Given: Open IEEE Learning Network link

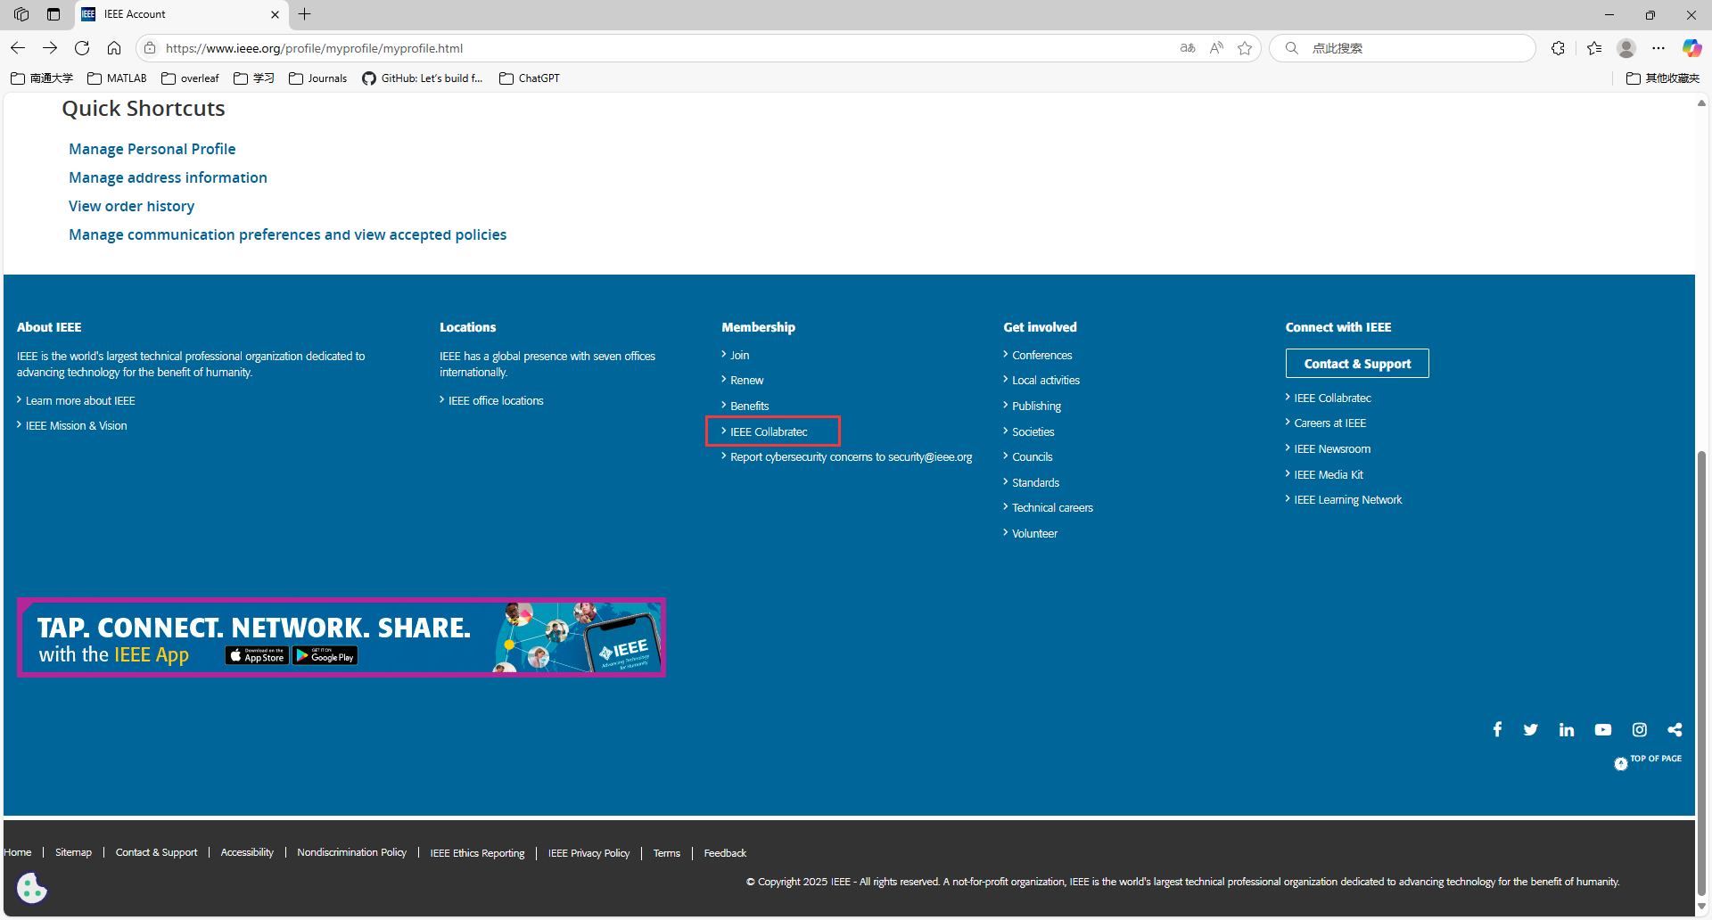Looking at the screenshot, I should coord(1347,499).
